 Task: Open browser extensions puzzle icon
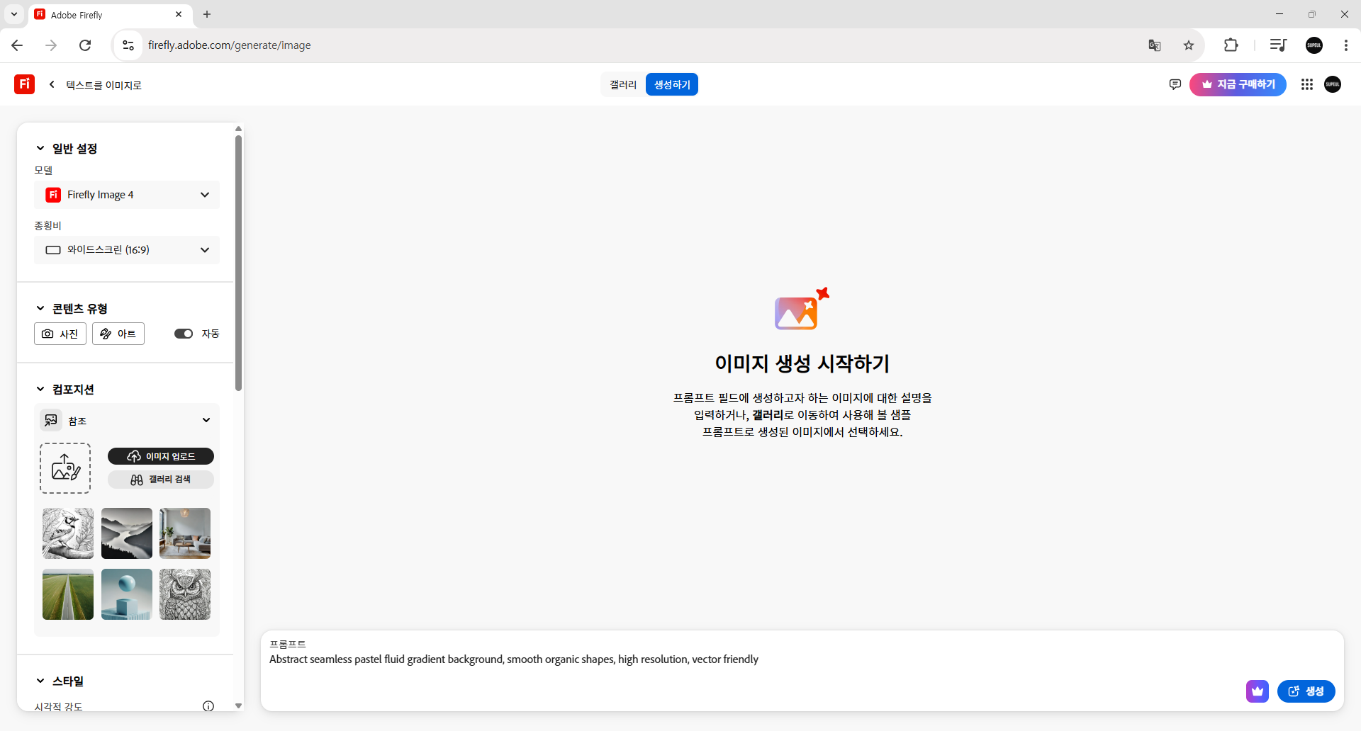pos(1231,45)
